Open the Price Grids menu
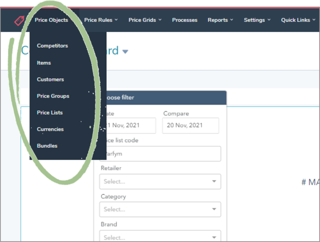 tap(145, 20)
